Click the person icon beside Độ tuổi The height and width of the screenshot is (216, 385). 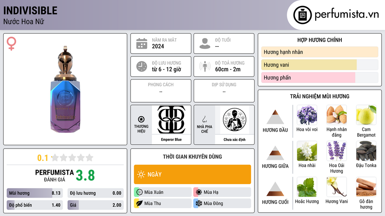[x=205, y=43]
